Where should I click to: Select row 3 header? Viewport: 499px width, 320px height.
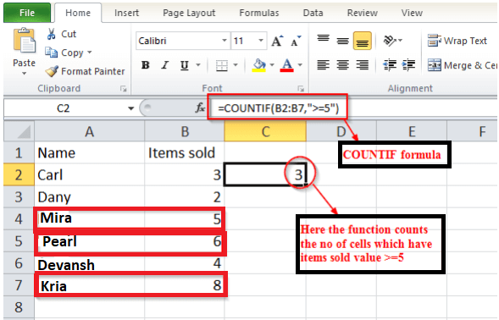coord(19,197)
